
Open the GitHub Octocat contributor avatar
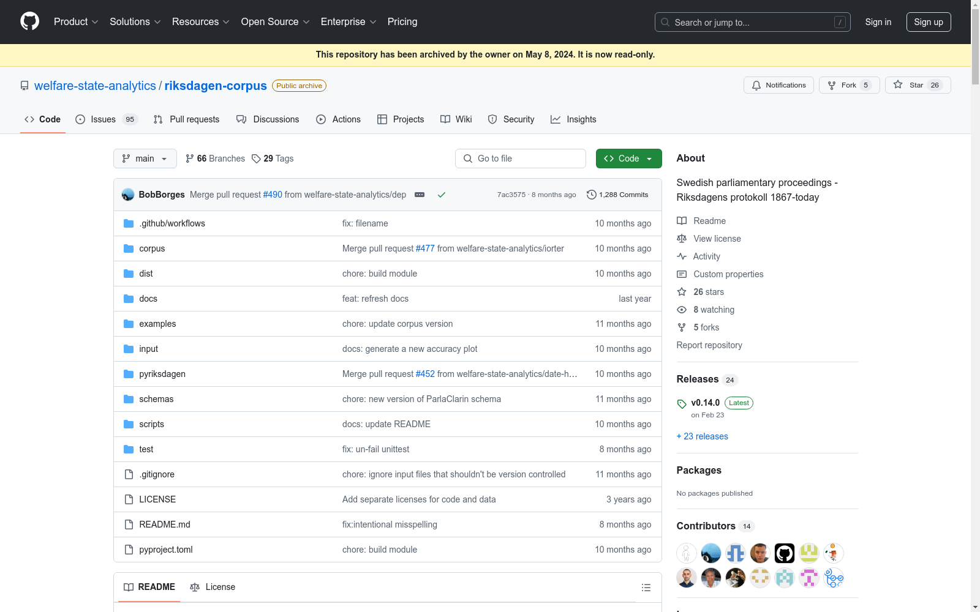[x=785, y=553]
